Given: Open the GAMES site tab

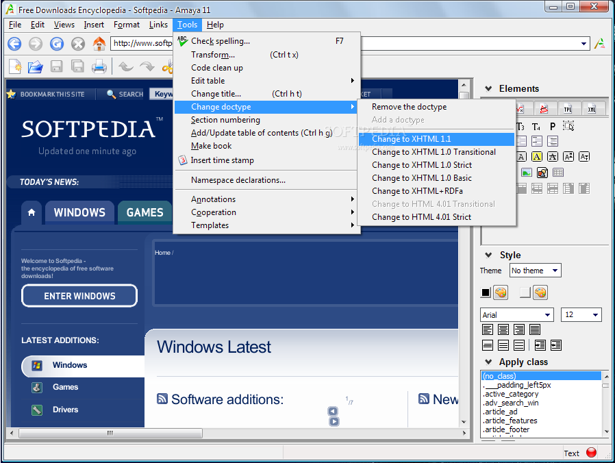Looking at the screenshot, I should [145, 212].
